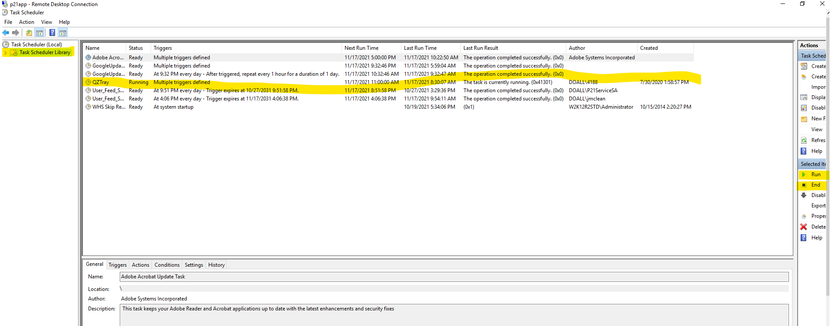Sort tasks by Next Run Time column
This screenshot has height=326, width=831.
pyautogui.click(x=361, y=48)
